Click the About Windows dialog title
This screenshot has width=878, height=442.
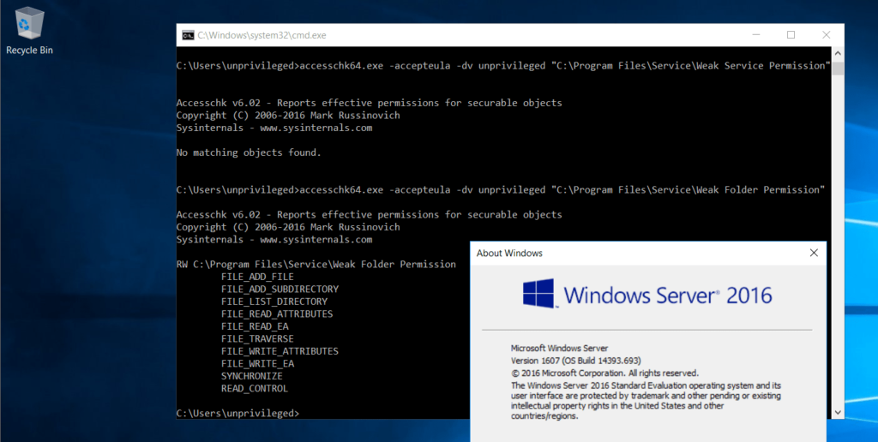click(509, 254)
